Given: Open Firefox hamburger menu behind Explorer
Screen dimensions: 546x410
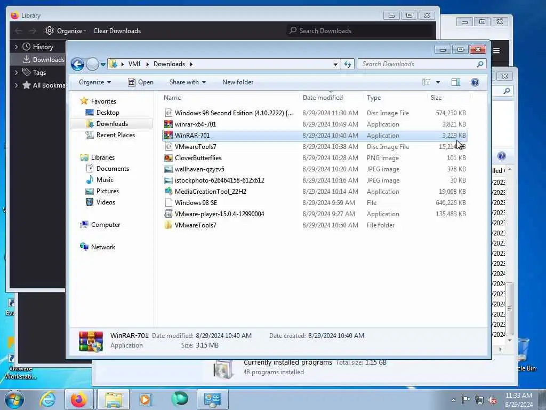Looking at the screenshot, I should (x=496, y=51).
